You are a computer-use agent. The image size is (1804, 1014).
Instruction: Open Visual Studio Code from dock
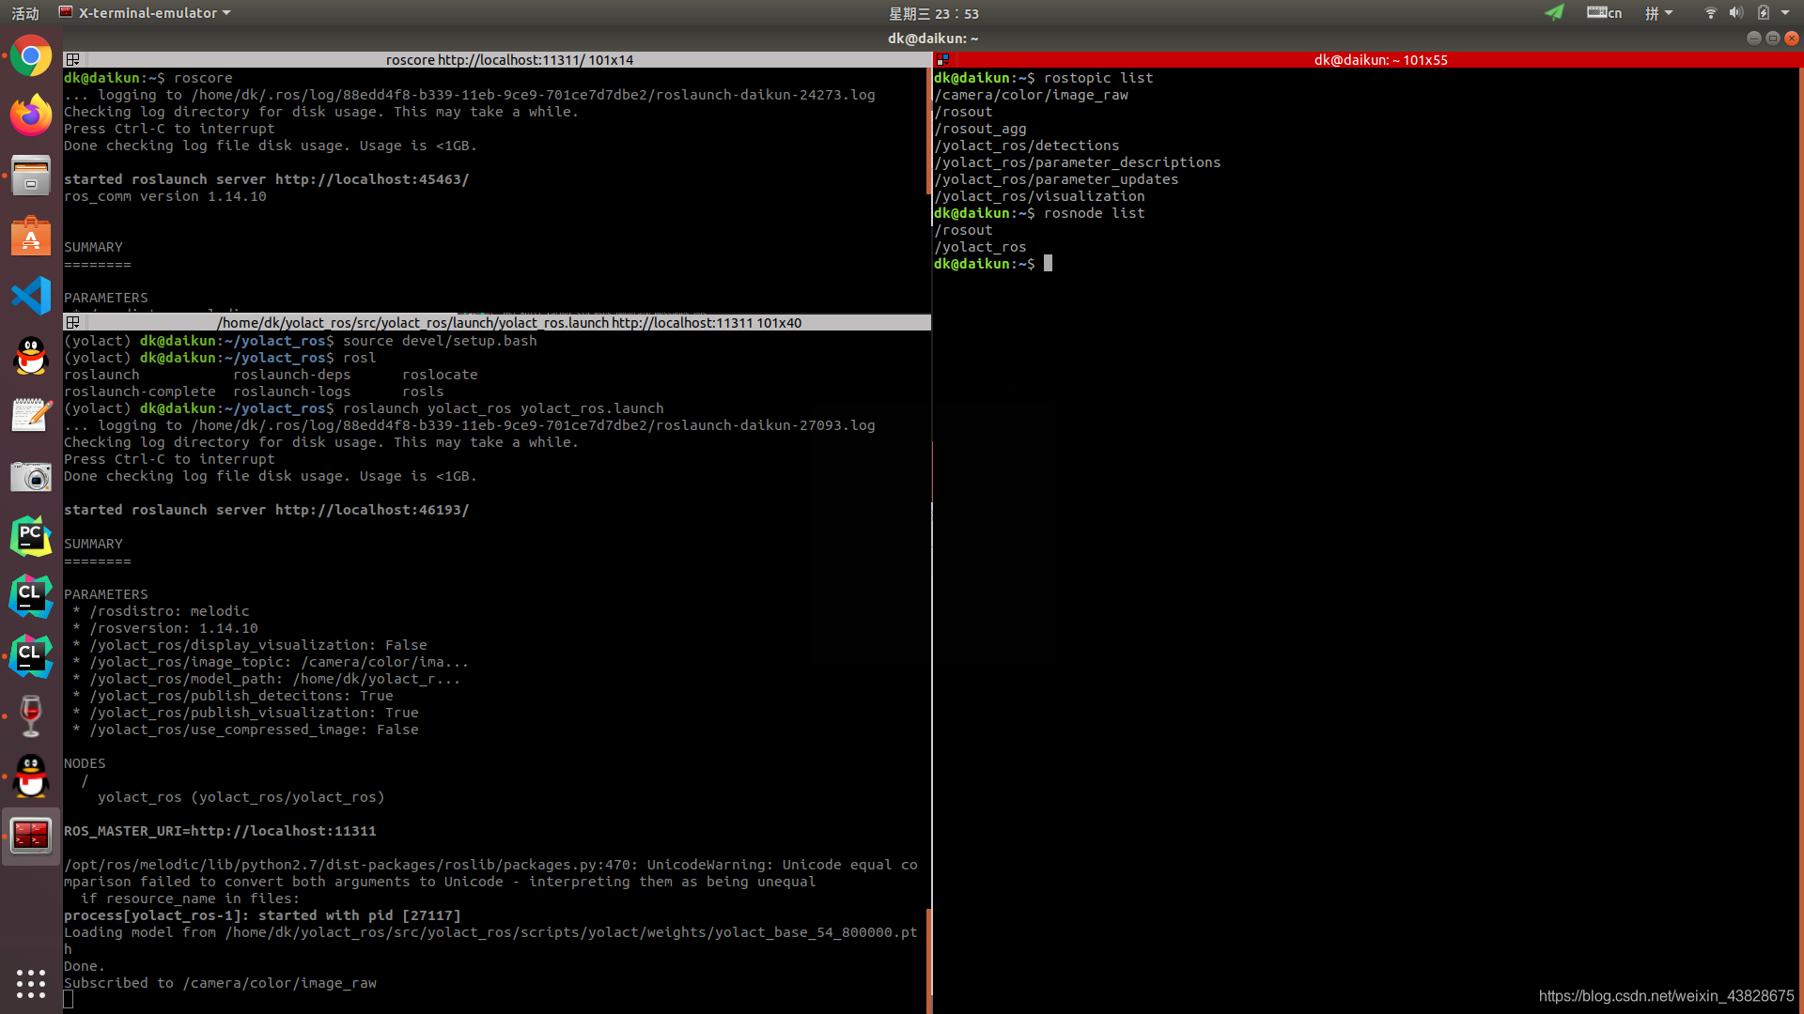click(x=31, y=296)
